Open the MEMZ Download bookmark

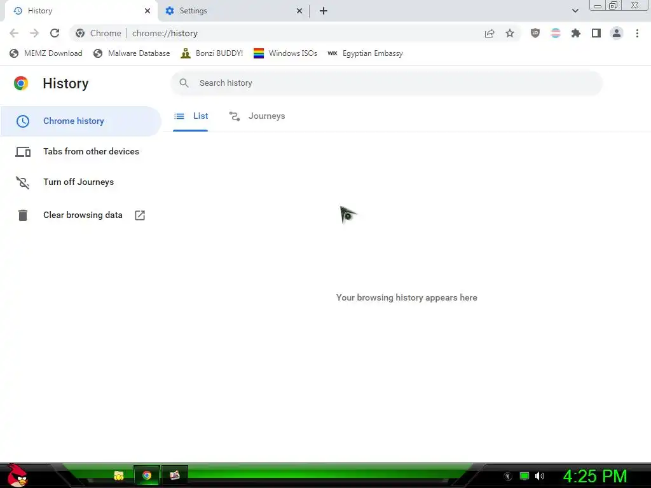[46, 53]
